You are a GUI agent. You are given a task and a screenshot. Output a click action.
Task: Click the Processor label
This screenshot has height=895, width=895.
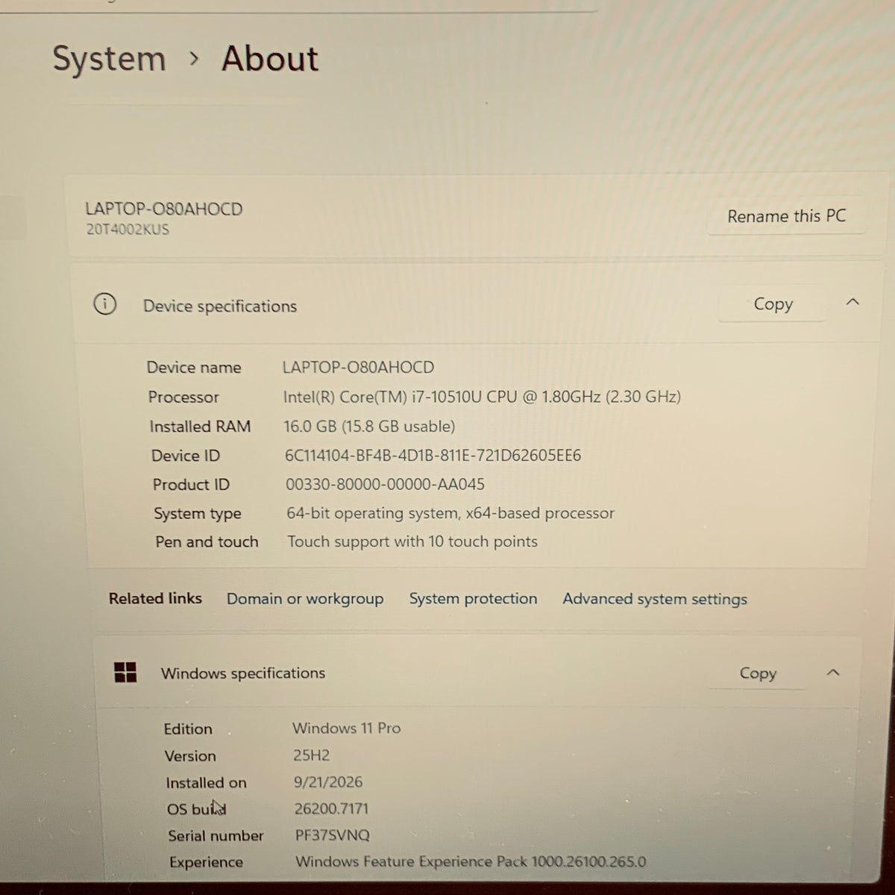[x=183, y=397]
